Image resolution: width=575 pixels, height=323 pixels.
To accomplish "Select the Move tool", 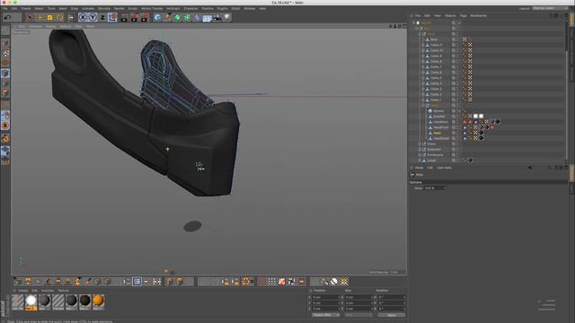I will 40,17.
